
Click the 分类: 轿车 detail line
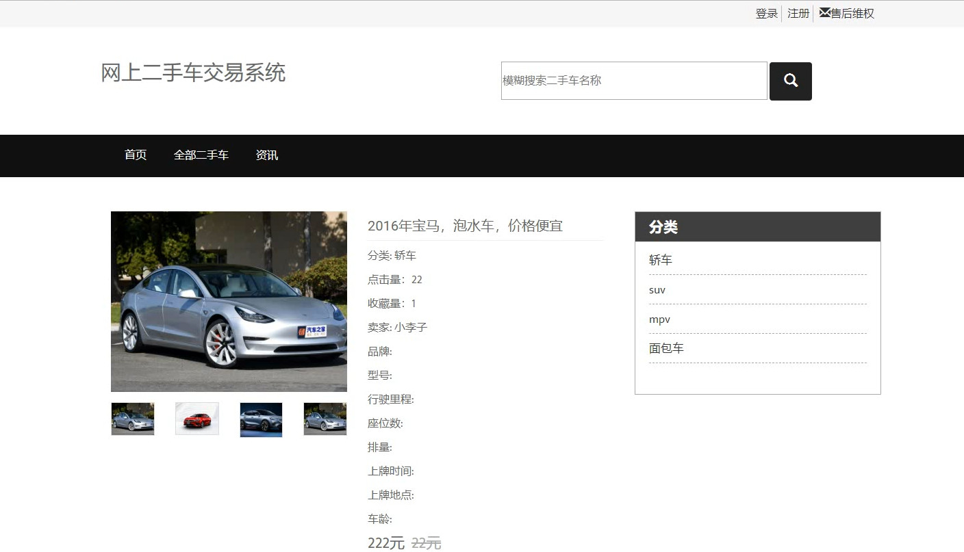392,256
